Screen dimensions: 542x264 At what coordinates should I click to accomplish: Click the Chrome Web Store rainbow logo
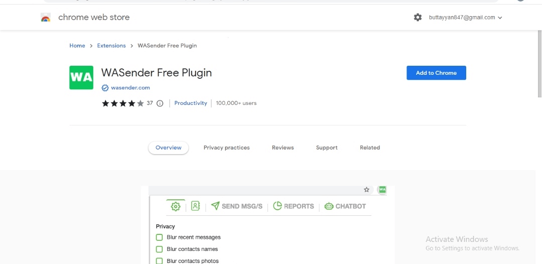tap(46, 17)
